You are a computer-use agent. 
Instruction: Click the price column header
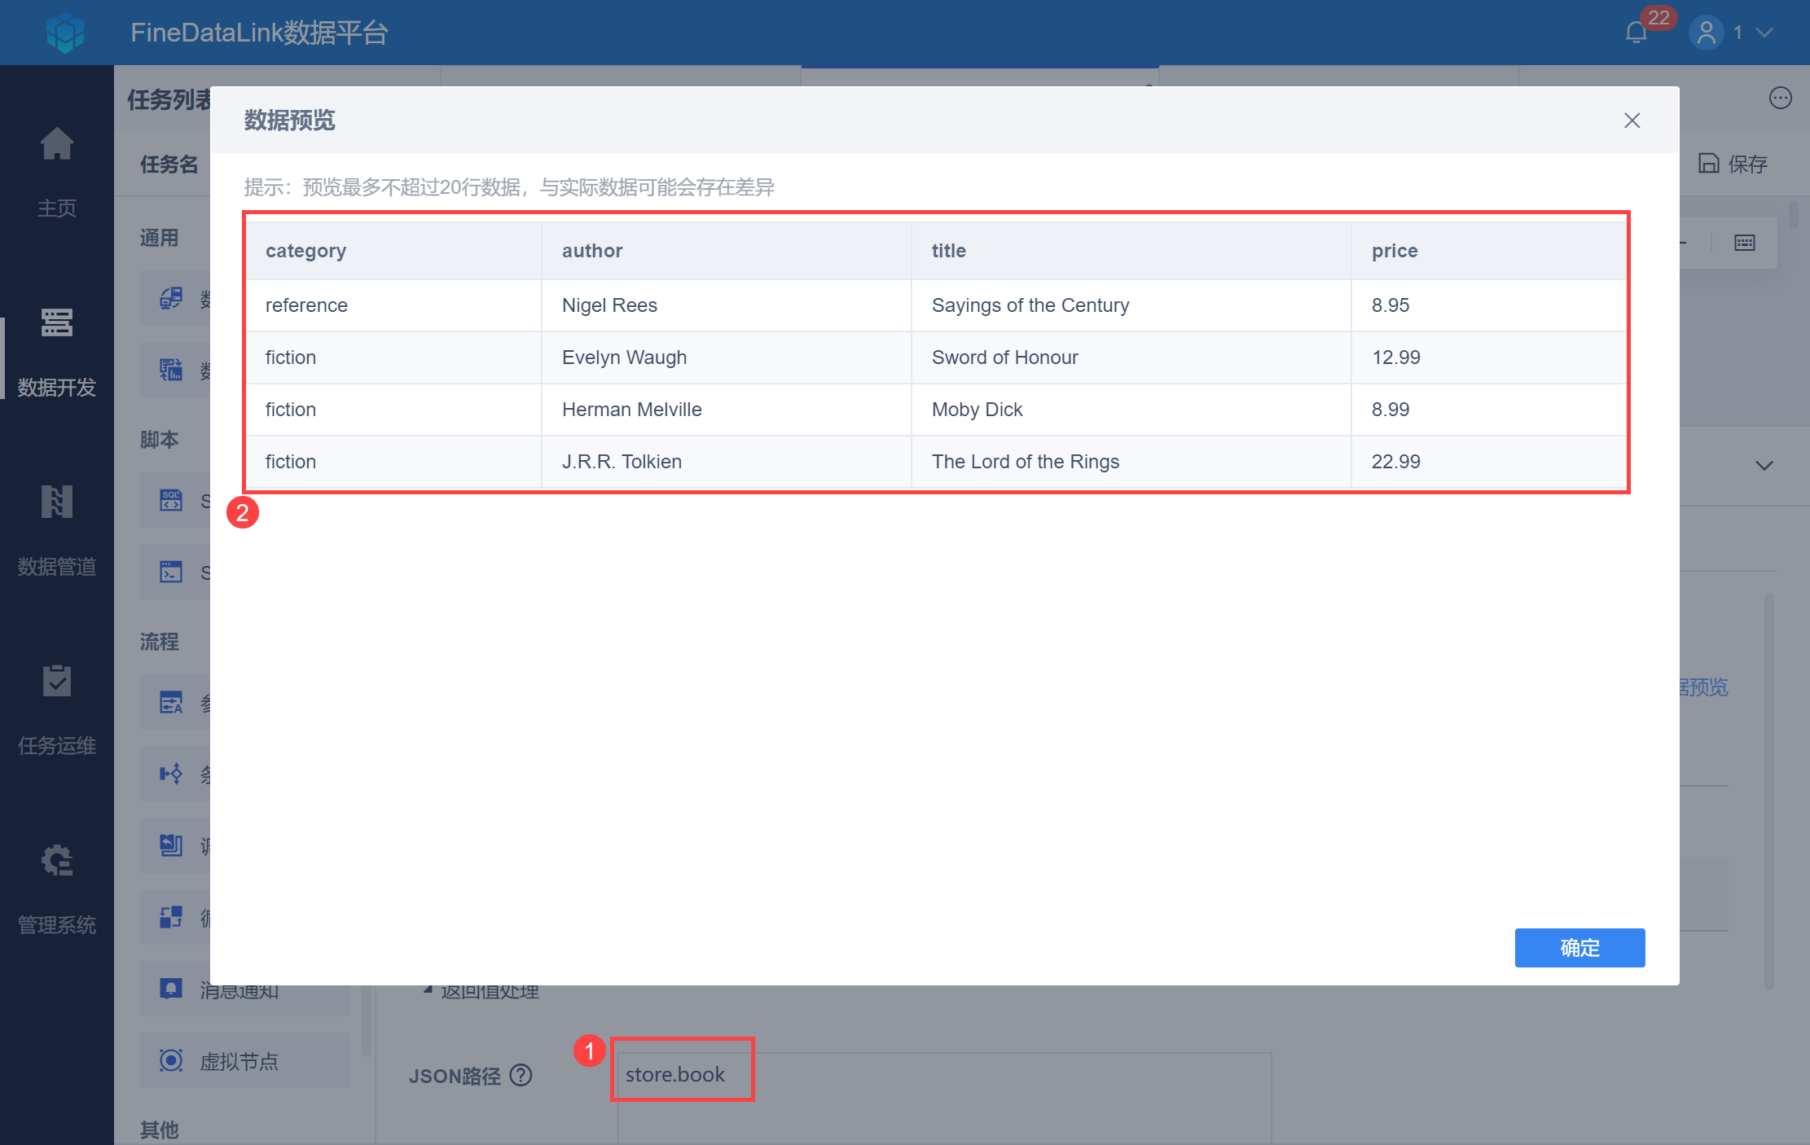pyautogui.click(x=1395, y=251)
